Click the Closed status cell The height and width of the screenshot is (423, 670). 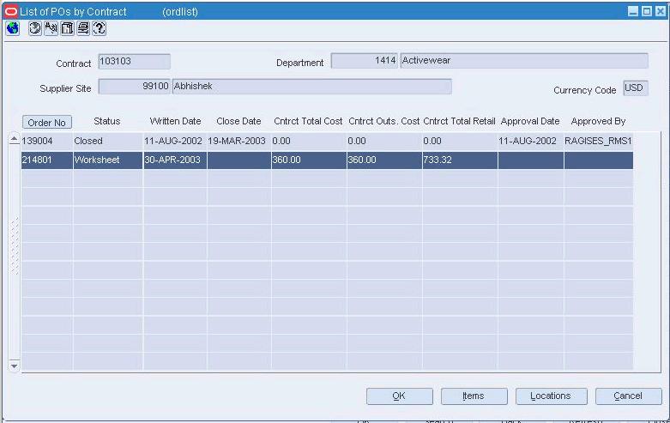click(108, 141)
